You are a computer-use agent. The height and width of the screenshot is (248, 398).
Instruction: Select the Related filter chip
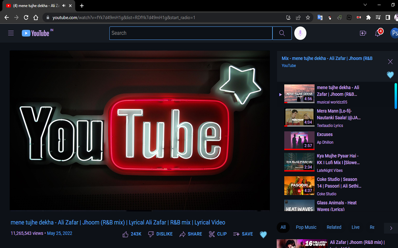click(334, 227)
